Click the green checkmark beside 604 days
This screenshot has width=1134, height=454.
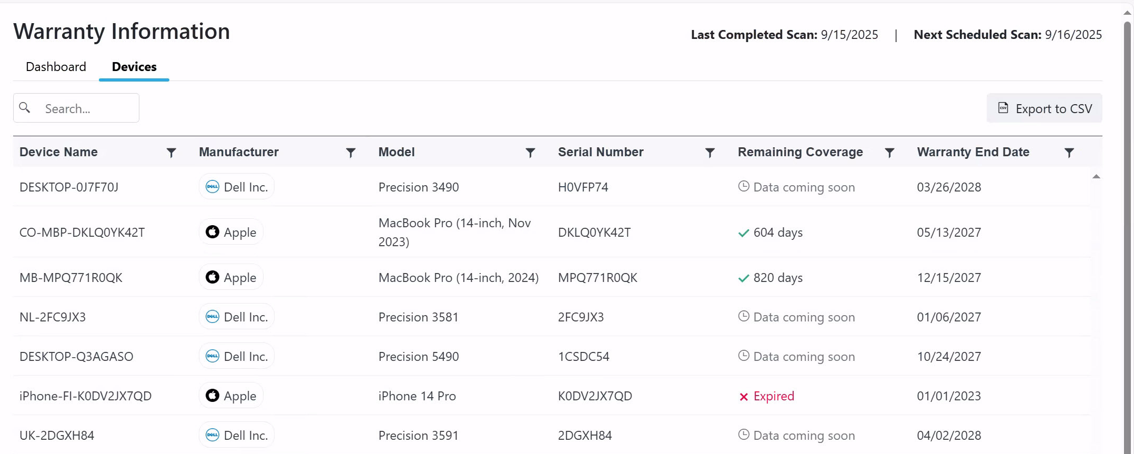[x=743, y=233]
